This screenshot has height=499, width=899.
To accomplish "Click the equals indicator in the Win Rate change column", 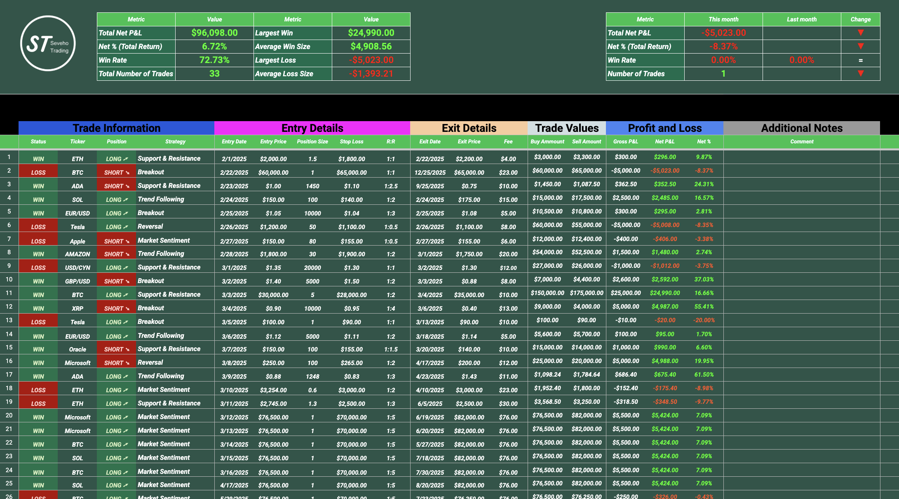I will 861,60.
